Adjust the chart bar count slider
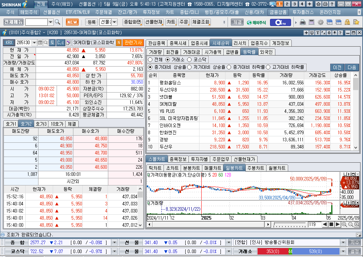 pos(289,224)
